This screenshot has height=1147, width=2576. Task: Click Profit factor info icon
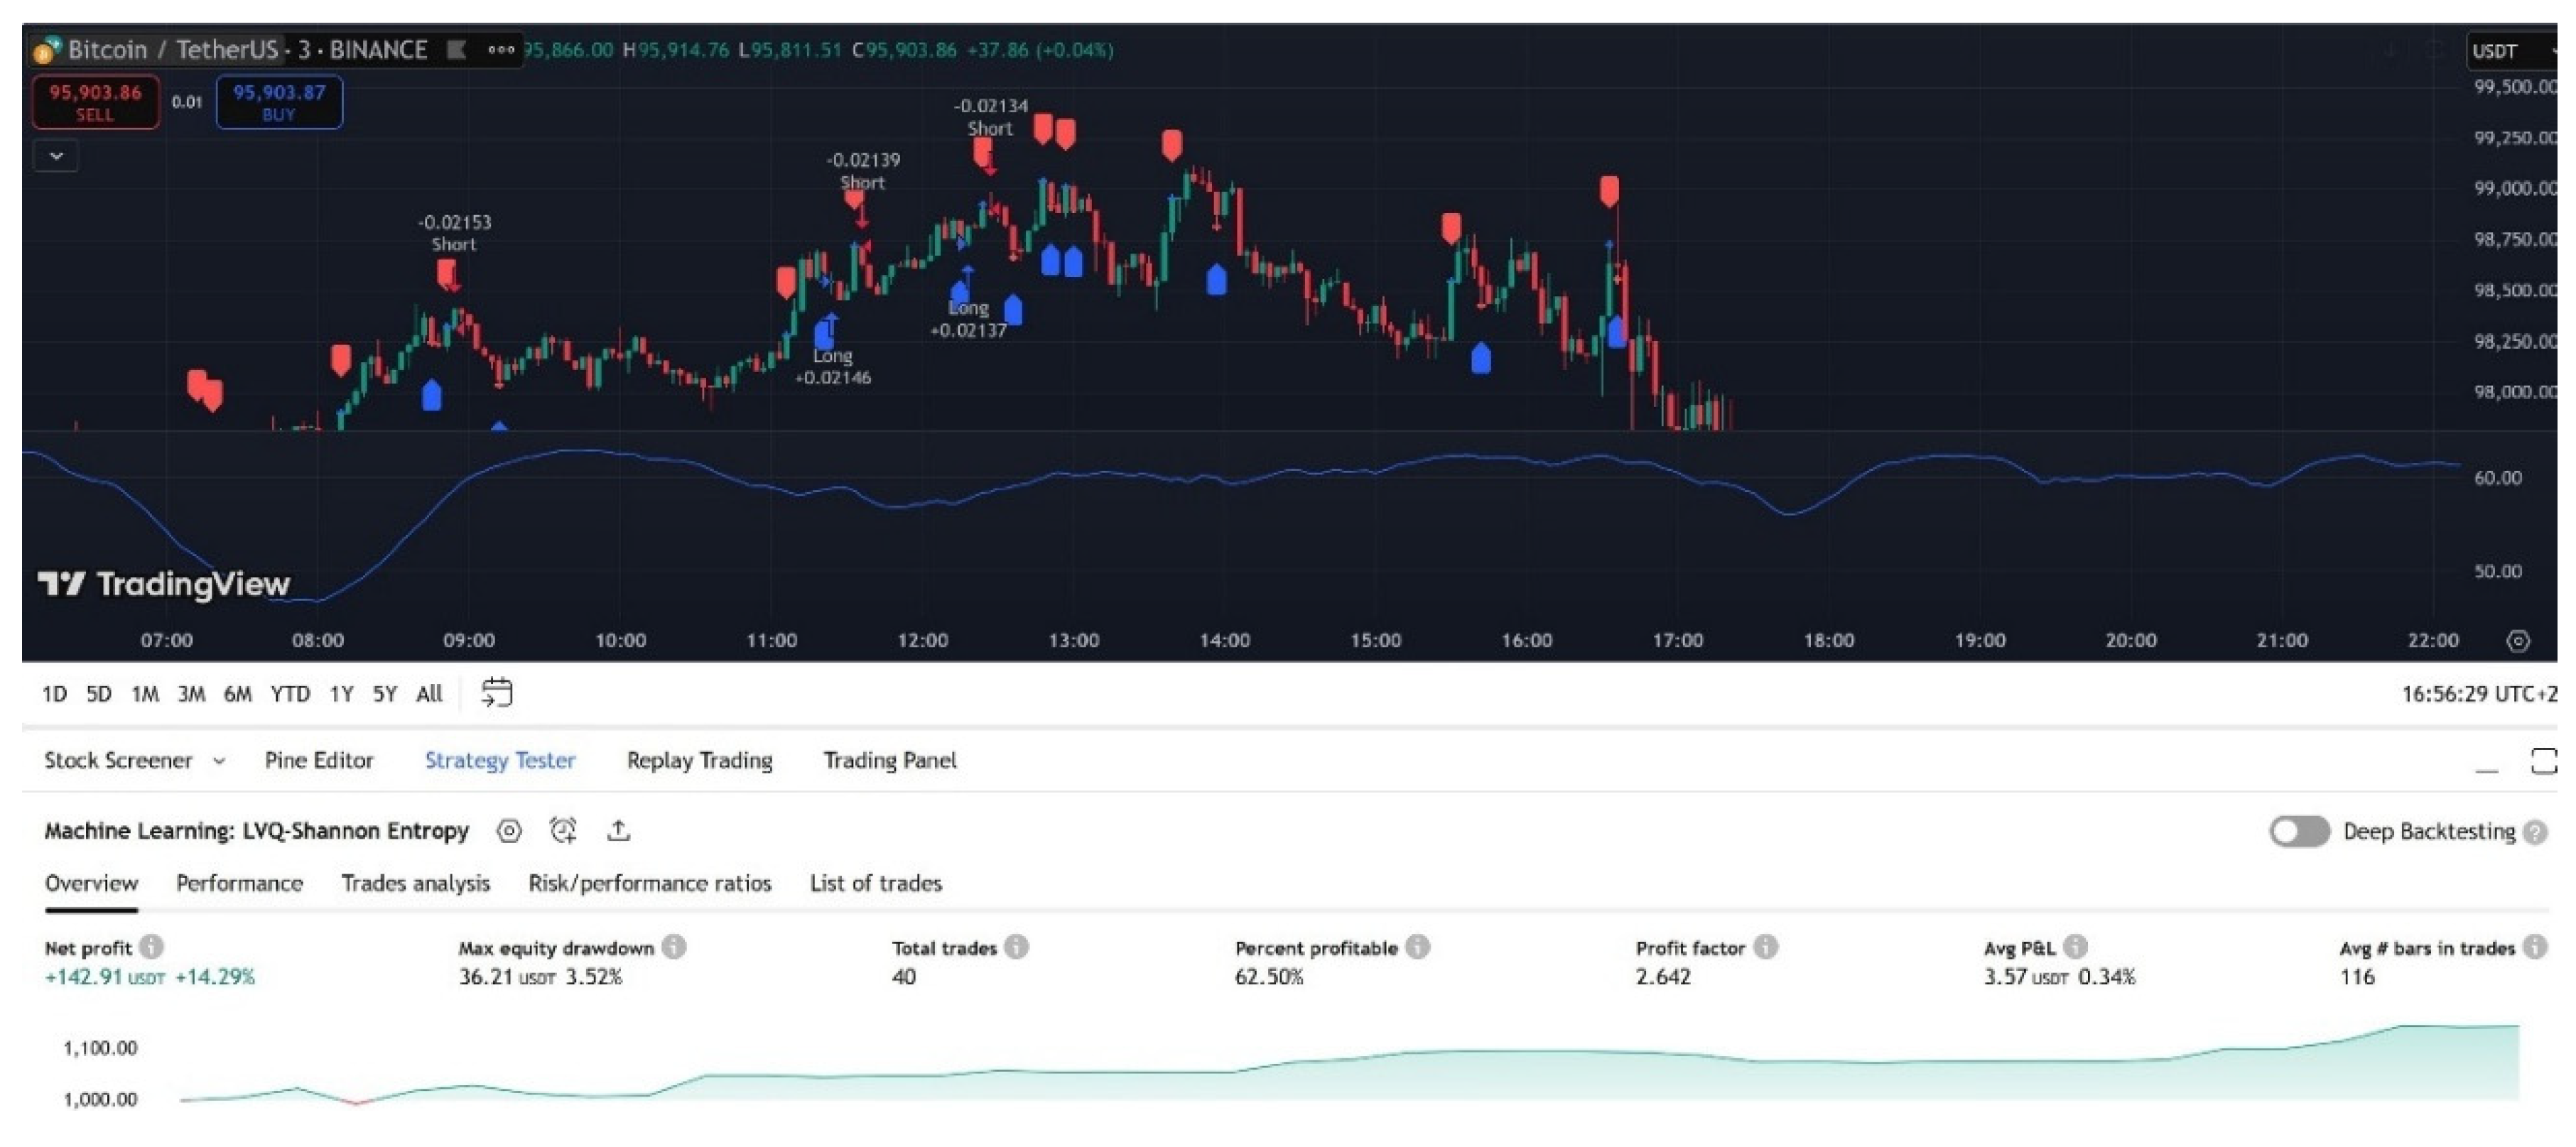click(x=1765, y=947)
